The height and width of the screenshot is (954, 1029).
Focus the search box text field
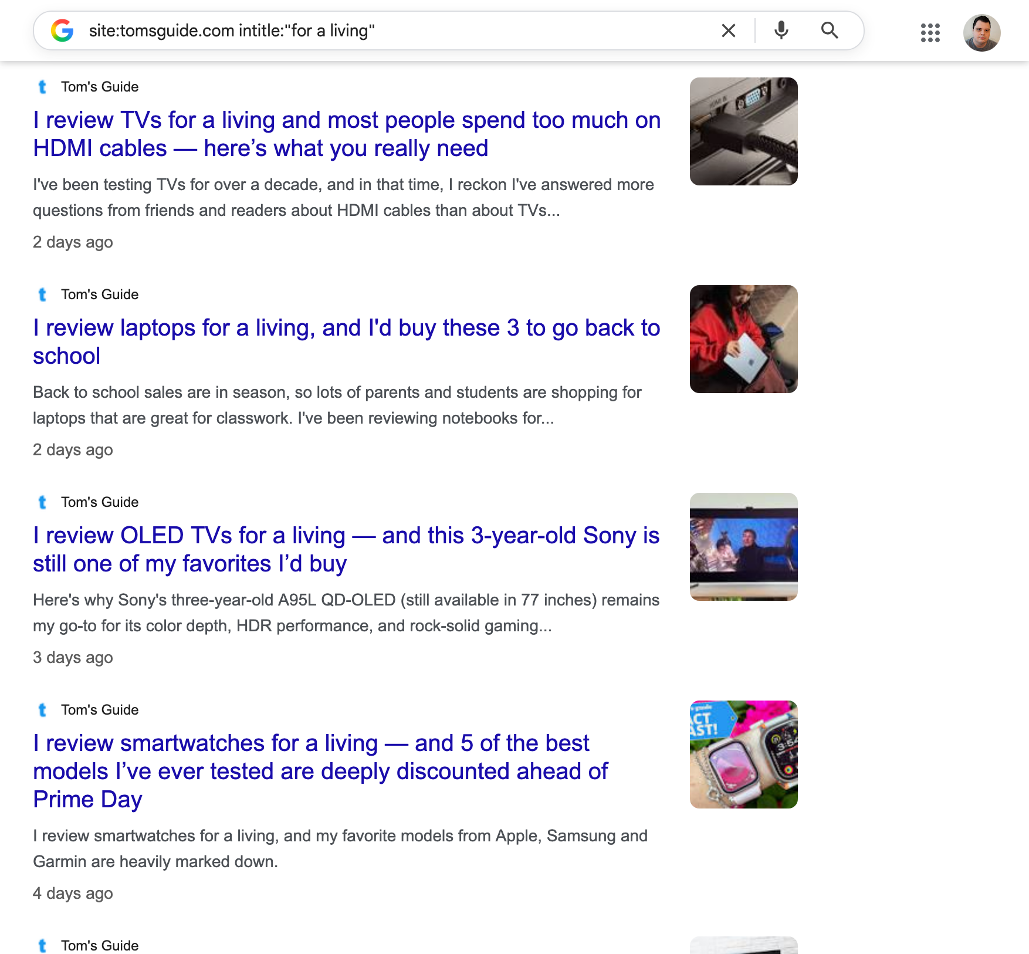tap(399, 31)
